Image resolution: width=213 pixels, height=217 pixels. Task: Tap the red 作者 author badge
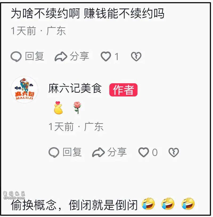point(123,90)
